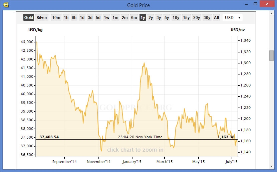The width and height of the screenshot is (277, 172).
Task: Open the USD currency dropdown
Action: pyautogui.click(x=233, y=17)
